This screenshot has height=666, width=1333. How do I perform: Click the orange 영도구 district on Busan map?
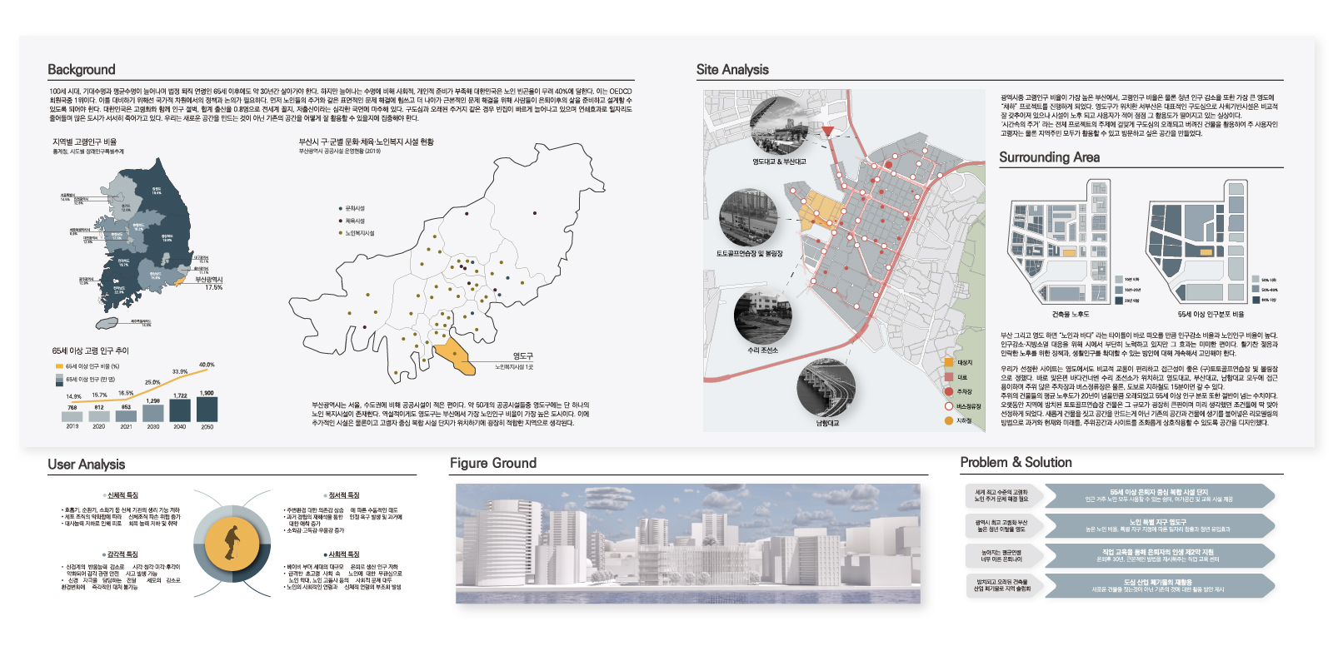[x=454, y=355]
